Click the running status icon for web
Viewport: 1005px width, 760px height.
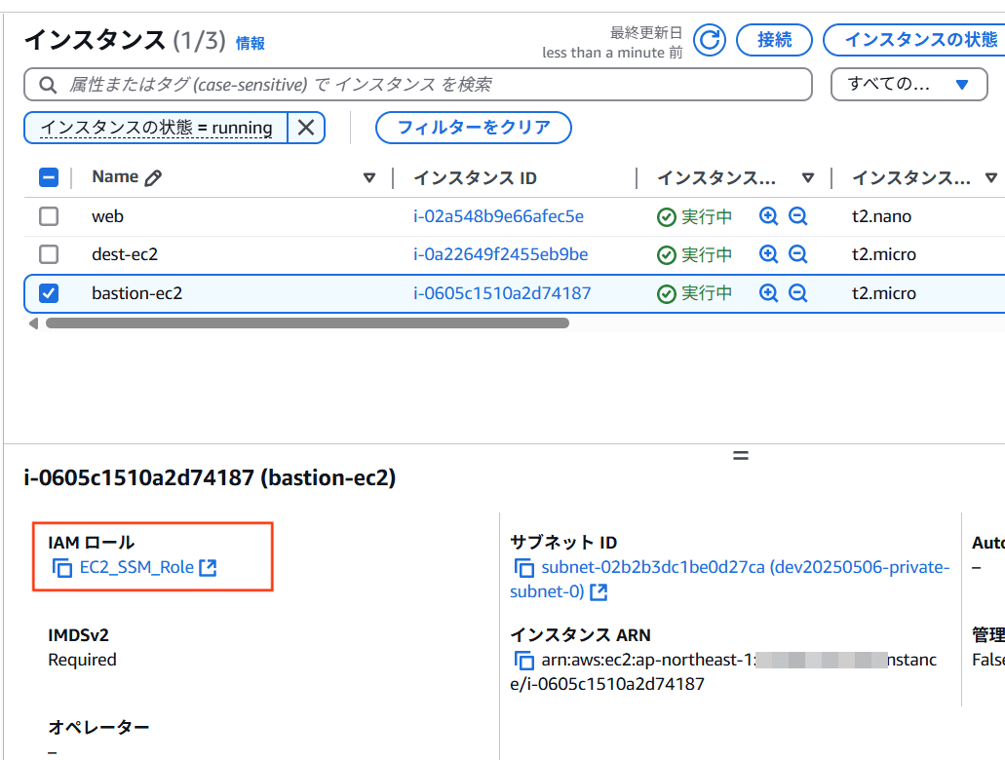pos(667,217)
